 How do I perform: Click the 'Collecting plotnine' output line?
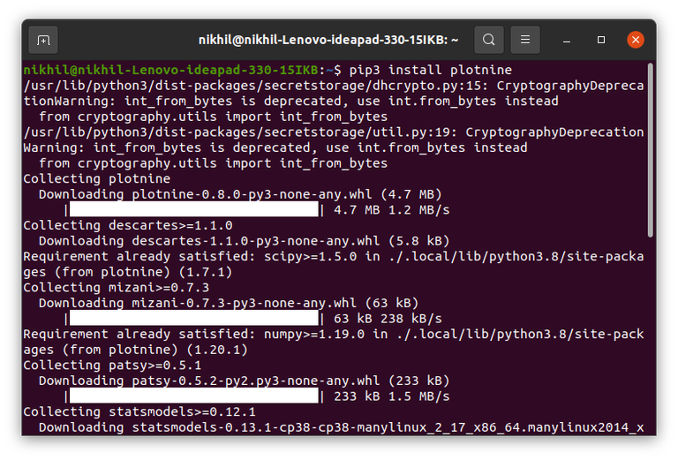pyautogui.click(x=97, y=178)
